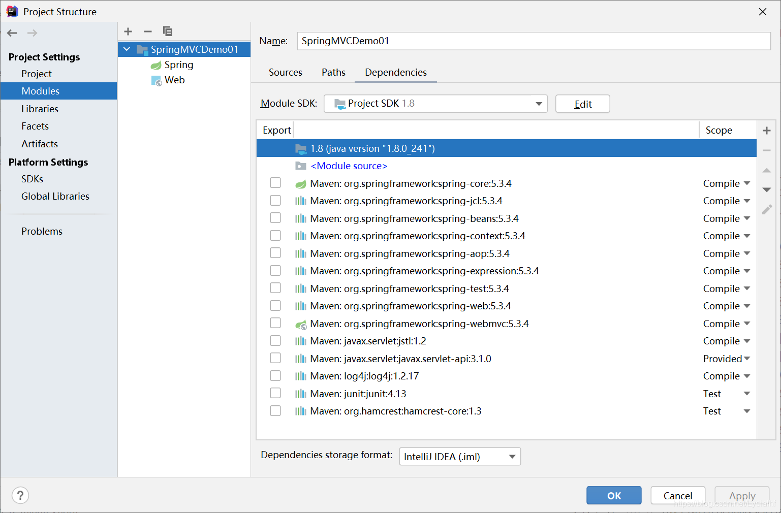Viewport: 781px width, 513px height.
Task: Open the Problems section
Action: [x=42, y=231]
